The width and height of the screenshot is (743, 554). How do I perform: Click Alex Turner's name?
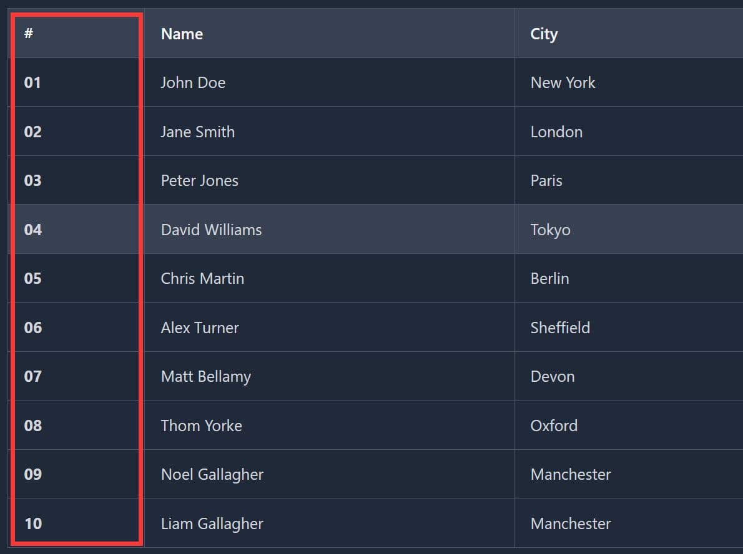[200, 328]
